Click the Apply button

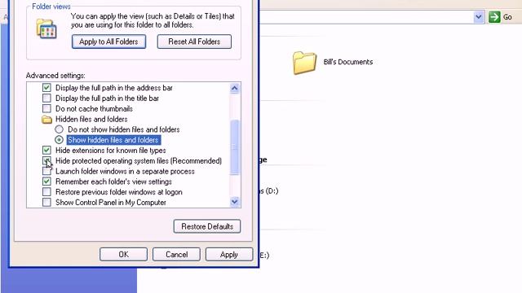click(x=229, y=255)
